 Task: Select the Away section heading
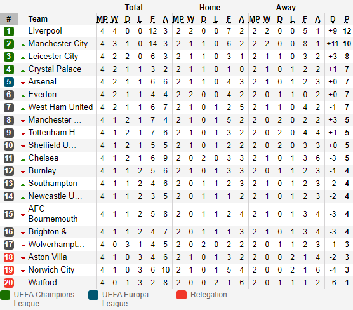pos(286,8)
